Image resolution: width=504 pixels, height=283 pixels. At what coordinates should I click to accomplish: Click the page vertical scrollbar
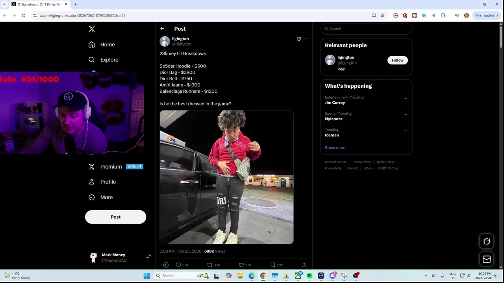[x=501, y=37]
